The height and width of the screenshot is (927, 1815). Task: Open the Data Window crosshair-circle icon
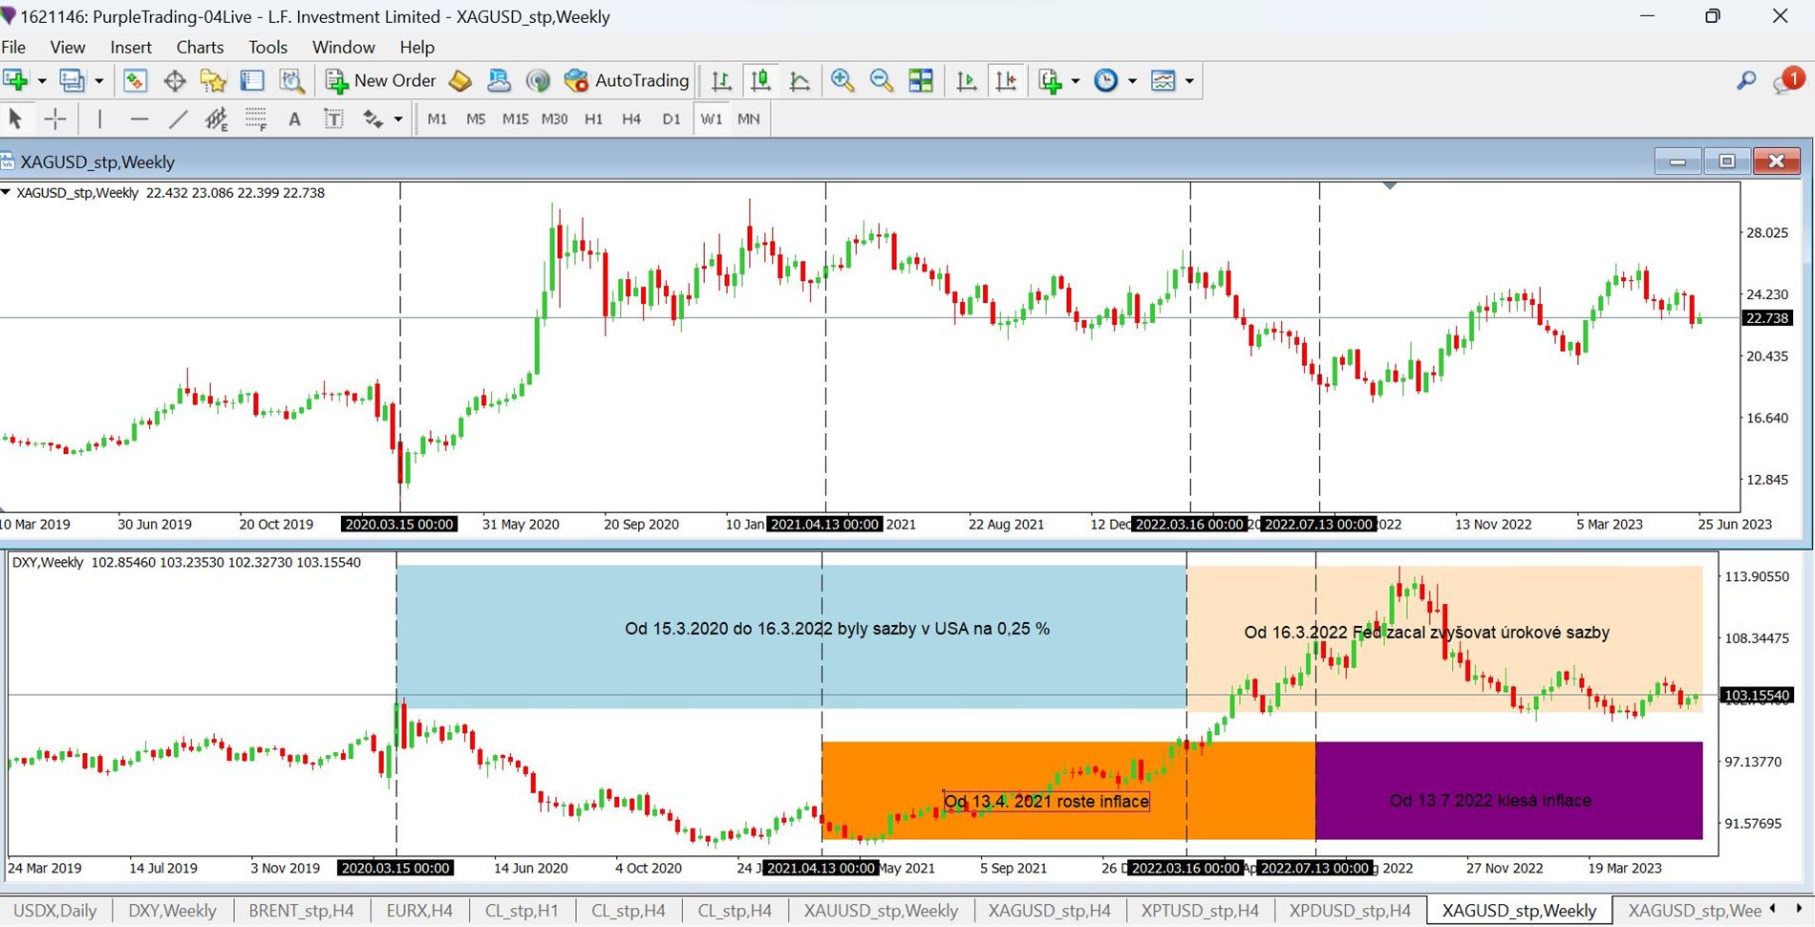click(174, 81)
